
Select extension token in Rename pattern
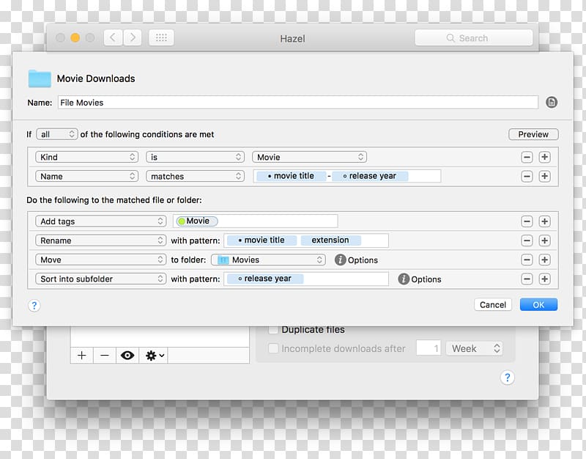(330, 240)
